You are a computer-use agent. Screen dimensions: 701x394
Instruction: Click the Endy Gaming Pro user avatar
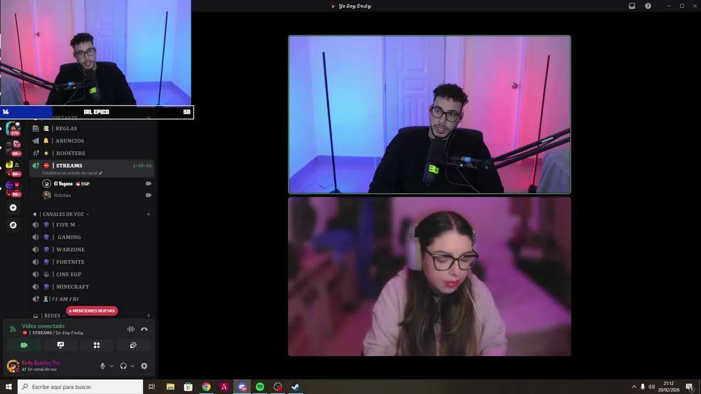[13, 366]
